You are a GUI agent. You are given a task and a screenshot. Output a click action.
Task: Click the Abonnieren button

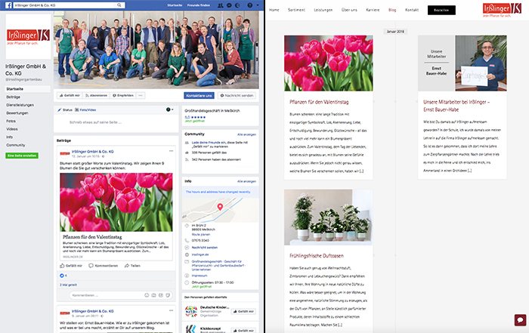[x=96, y=96]
